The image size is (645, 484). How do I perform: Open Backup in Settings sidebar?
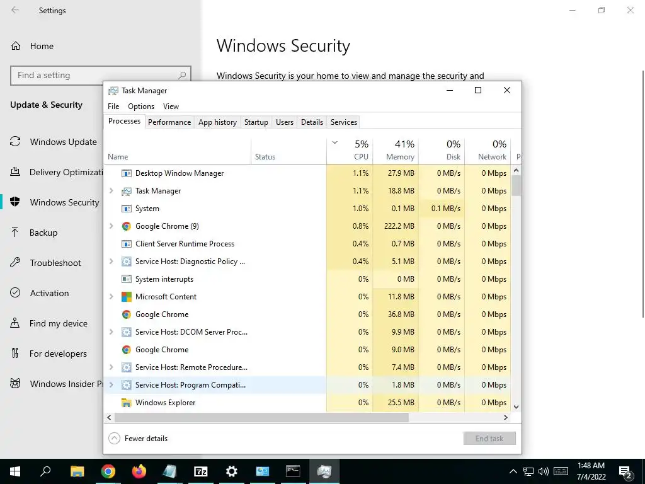coord(34,233)
